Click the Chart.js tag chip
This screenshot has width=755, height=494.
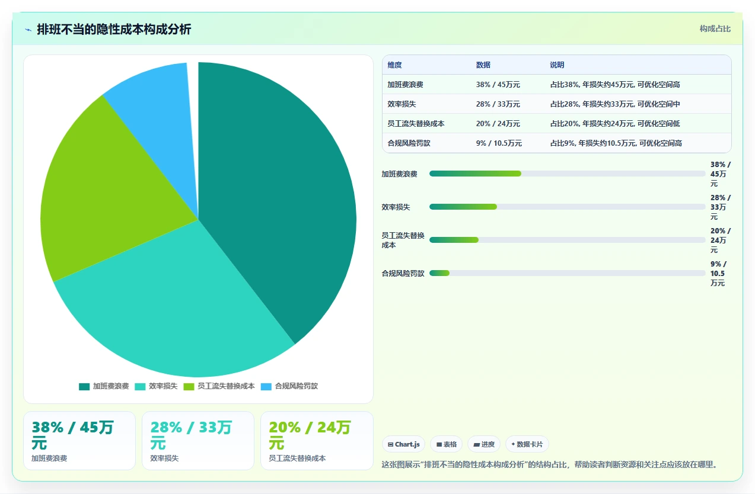(403, 444)
